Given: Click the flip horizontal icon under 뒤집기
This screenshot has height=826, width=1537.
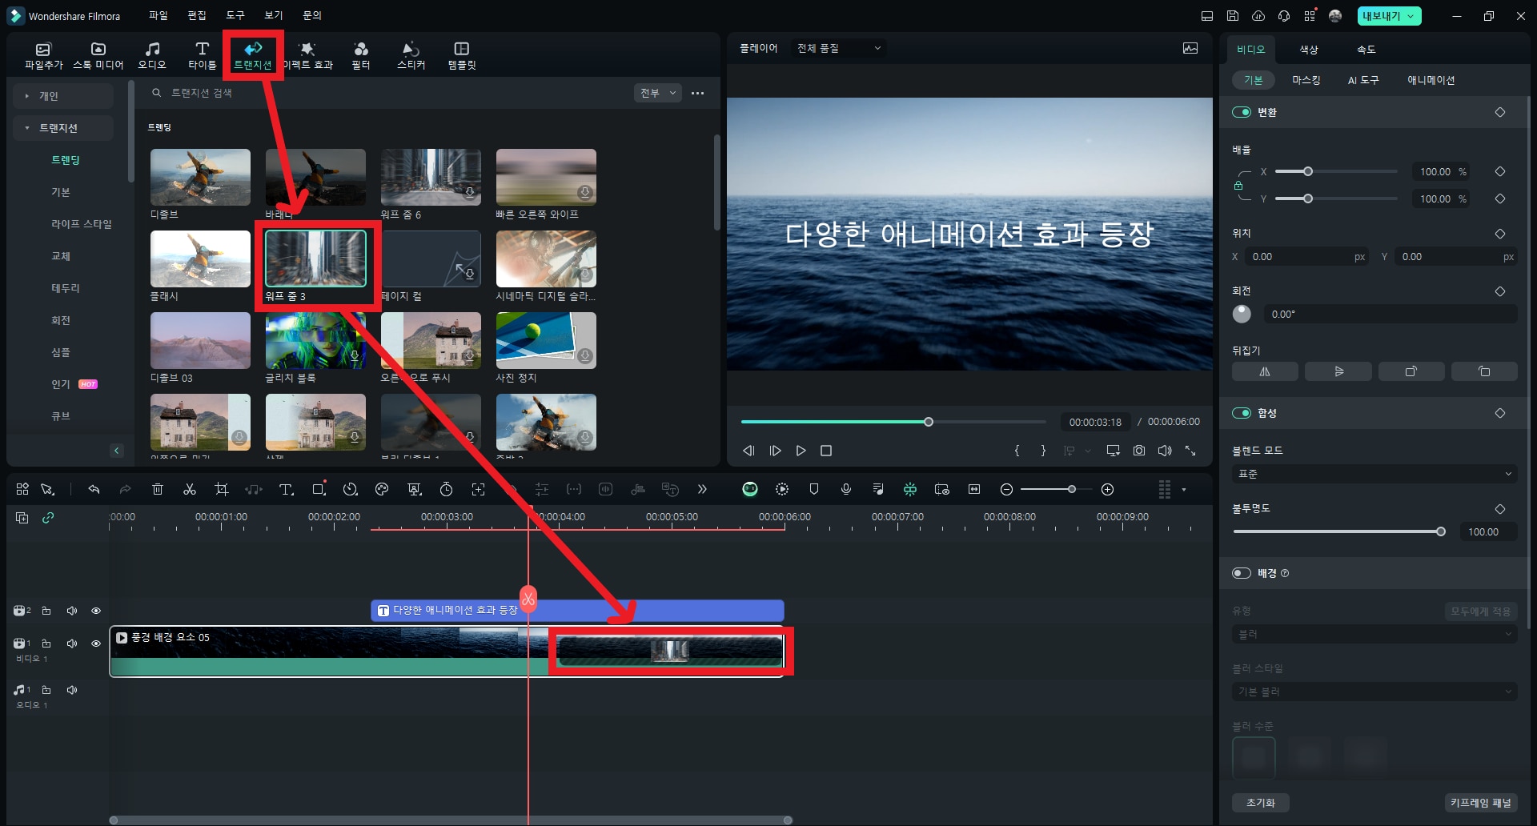Looking at the screenshot, I should click(1265, 371).
